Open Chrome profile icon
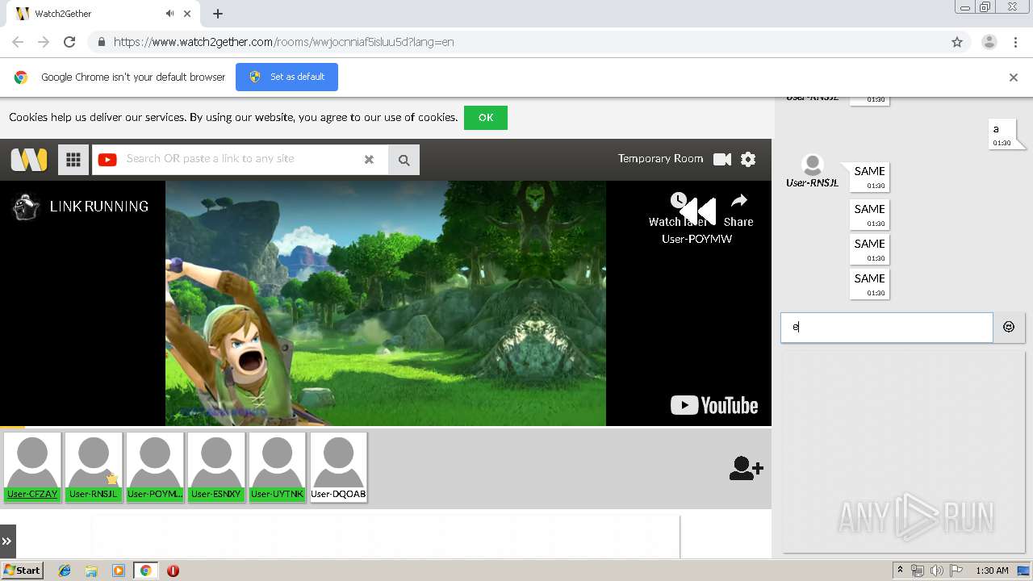The image size is (1033, 581). (x=989, y=42)
